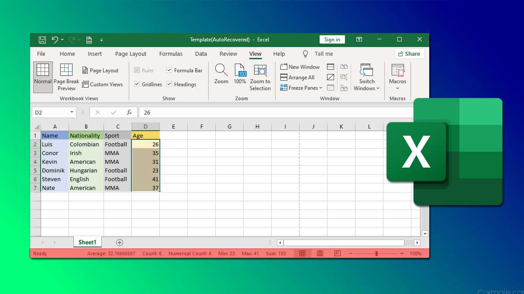Disable the Formula Bar checkbox
The width and height of the screenshot is (524, 294).
tap(169, 70)
